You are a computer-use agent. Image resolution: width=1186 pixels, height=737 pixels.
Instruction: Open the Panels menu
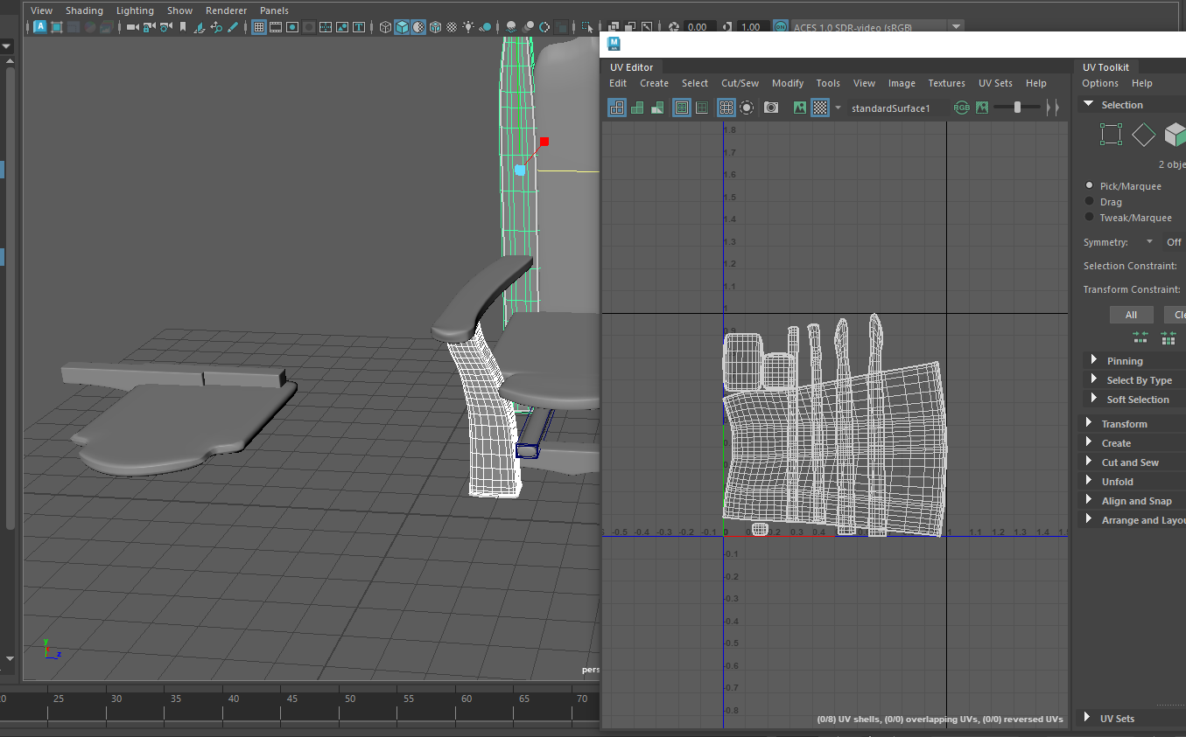pyautogui.click(x=274, y=10)
